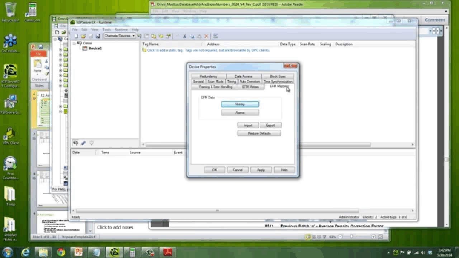Open the Help menu in KEPServerEX
Image resolution: width=459 pixels, height=258 pixels.
135,29
